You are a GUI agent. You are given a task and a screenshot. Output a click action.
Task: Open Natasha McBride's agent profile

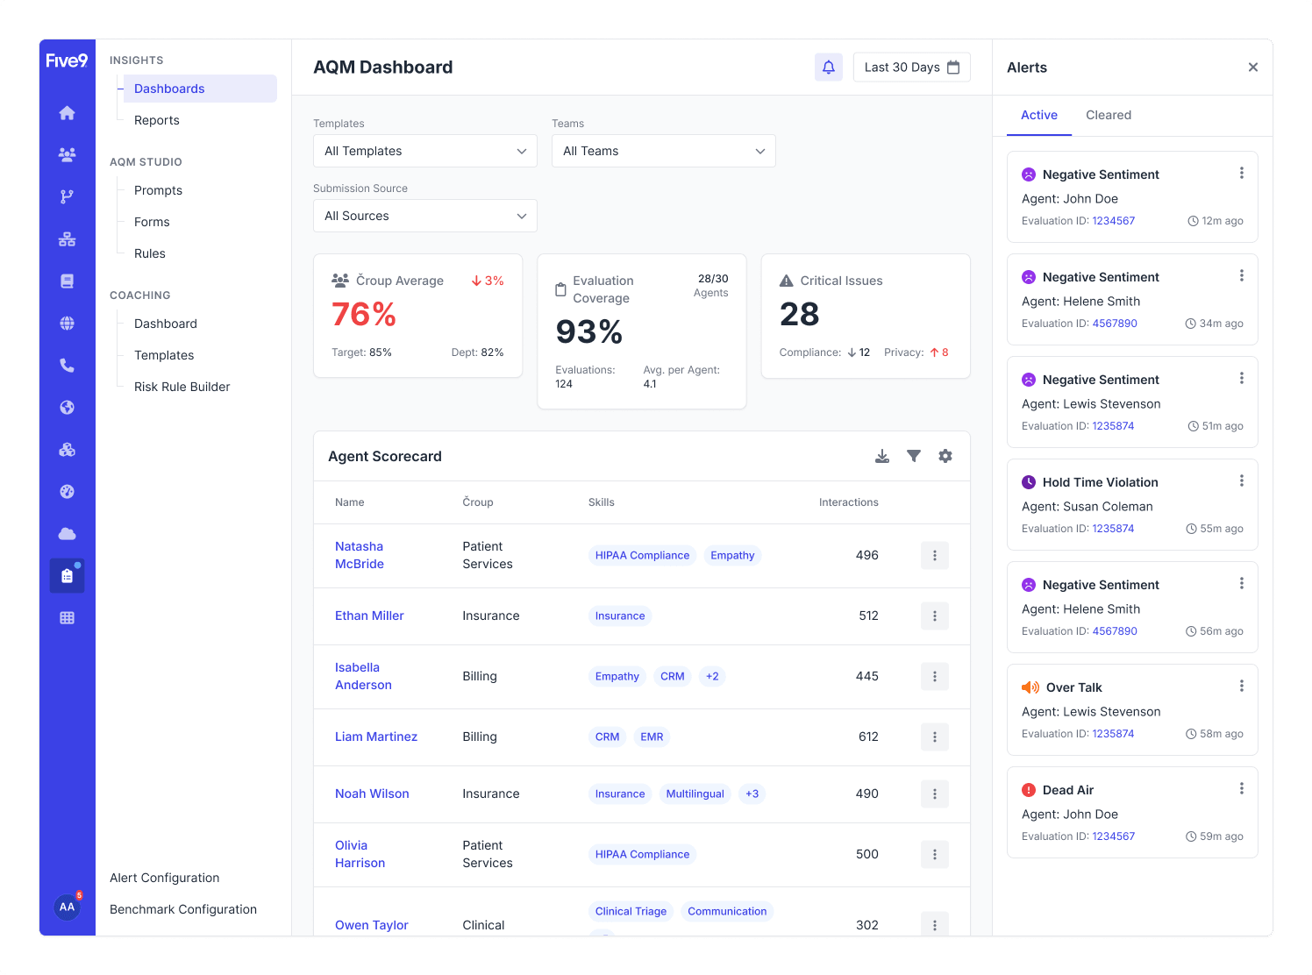[360, 555]
